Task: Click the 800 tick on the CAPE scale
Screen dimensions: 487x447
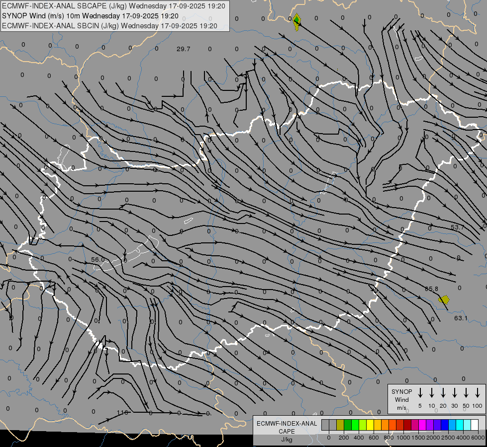Action: tap(389, 438)
